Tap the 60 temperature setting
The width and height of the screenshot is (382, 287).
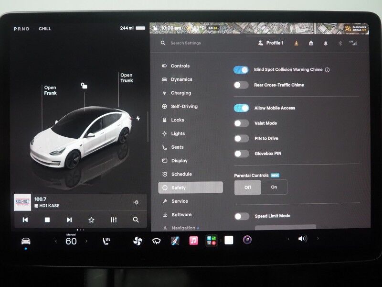[71, 241]
